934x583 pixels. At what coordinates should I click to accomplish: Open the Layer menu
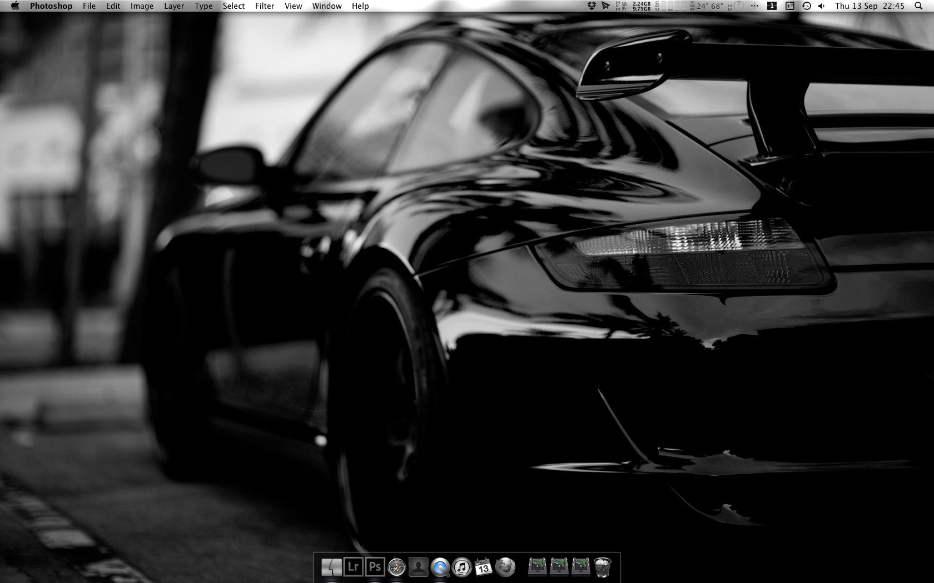point(174,6)
